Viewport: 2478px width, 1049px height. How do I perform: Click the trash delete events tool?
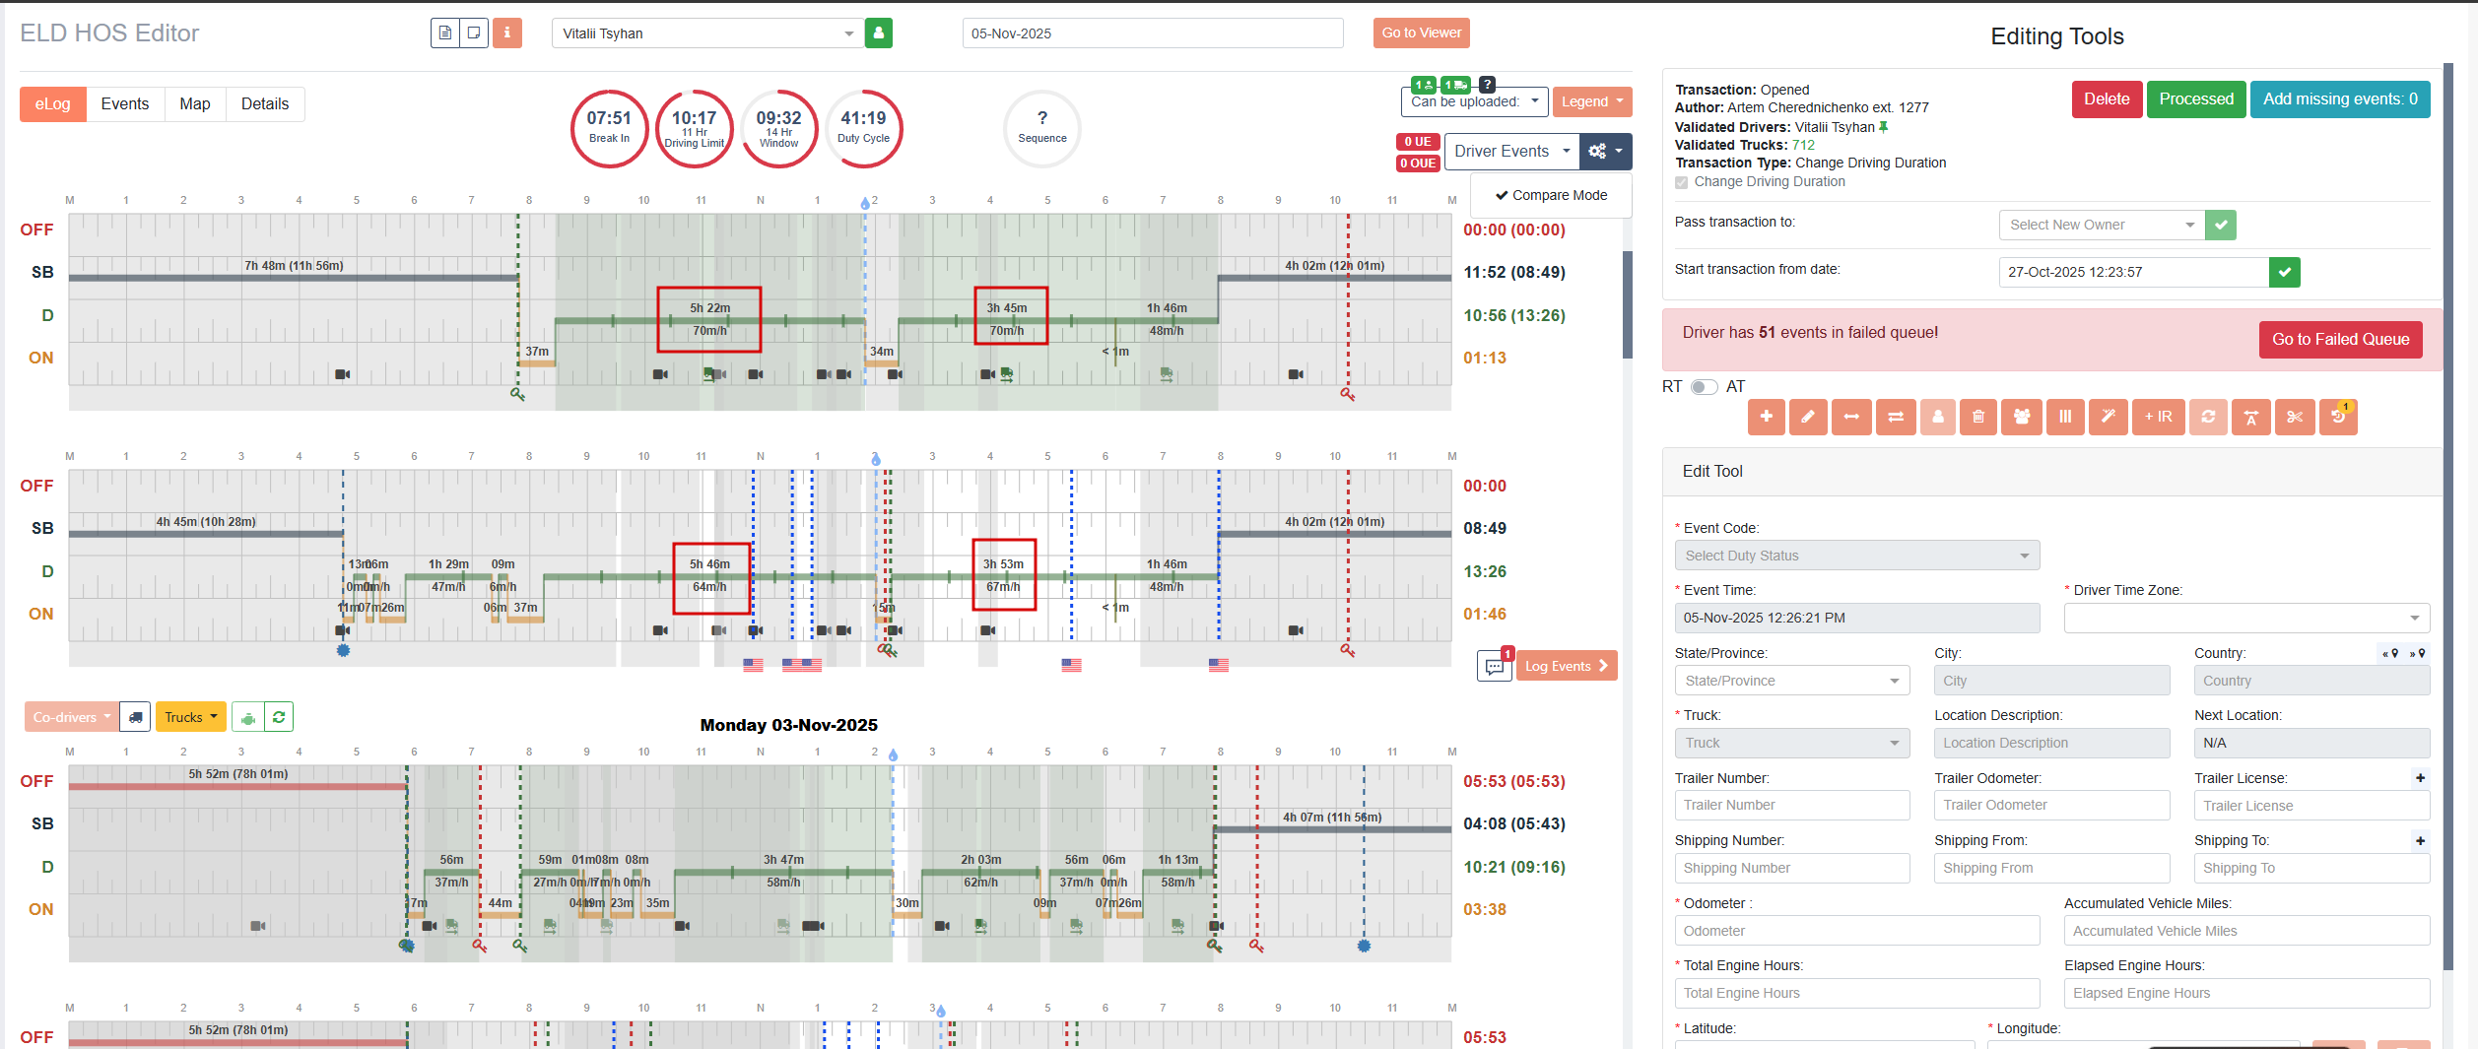pos(1978,417)
